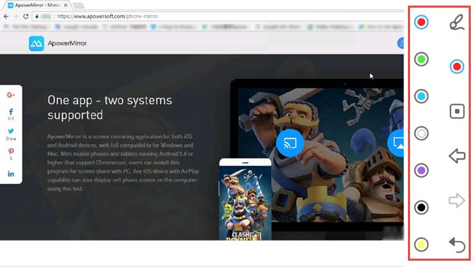Choose the black pen color
Viewport: 475px width, 267px height.
point(421,208)
